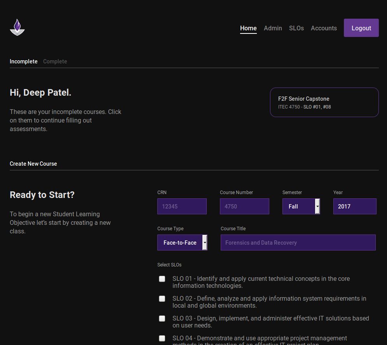The image size is (387, 345).
Task: Select the SLO 03 checkbox
Action: pyautogui.click(x=162, y=319)
